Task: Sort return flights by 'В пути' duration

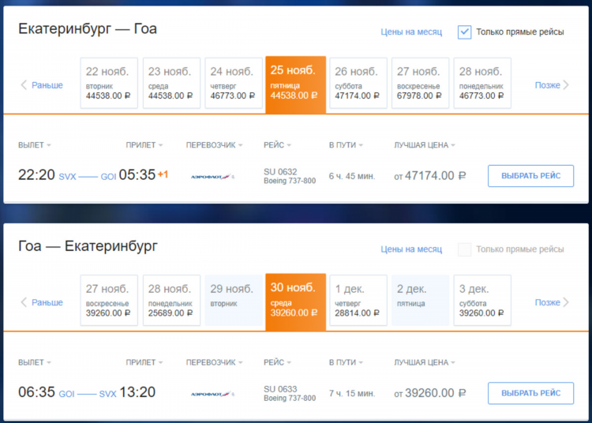Action: (347, 362)
